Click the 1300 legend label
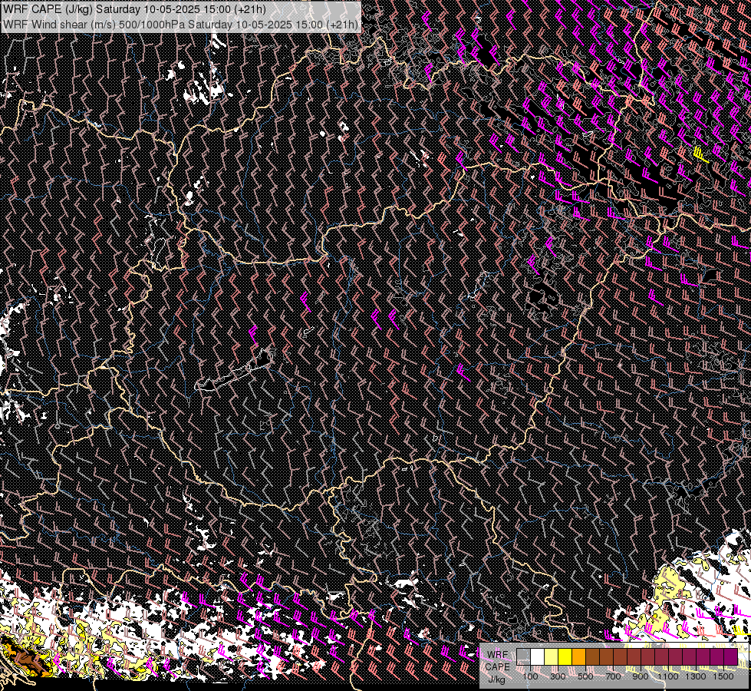 tap(696, 676)
